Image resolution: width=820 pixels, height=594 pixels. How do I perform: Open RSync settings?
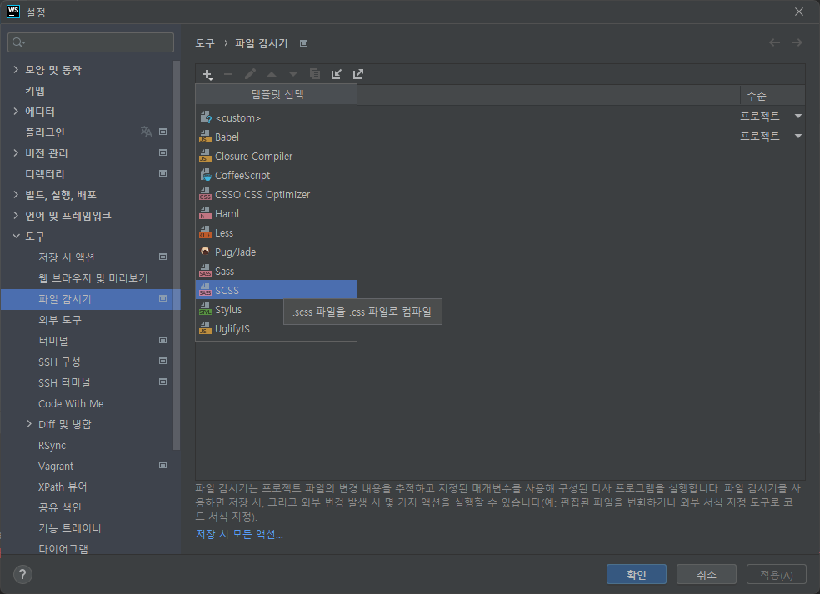[x=52, y=445]
